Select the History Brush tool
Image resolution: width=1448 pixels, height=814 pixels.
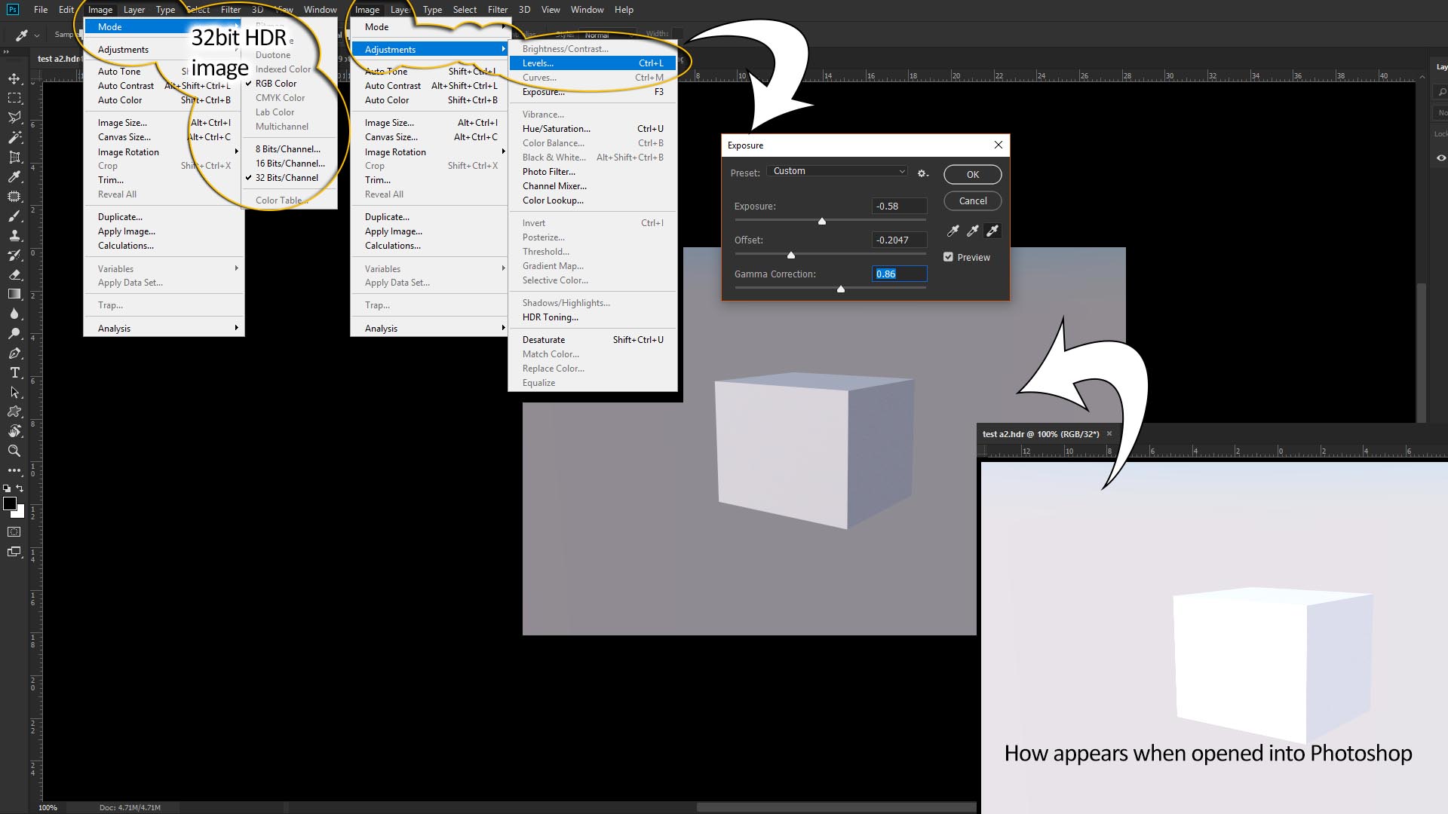coord(14,255)
